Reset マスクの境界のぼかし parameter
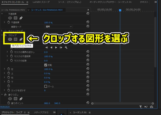Viewport: 161px width, 115px height. (88, 52)
